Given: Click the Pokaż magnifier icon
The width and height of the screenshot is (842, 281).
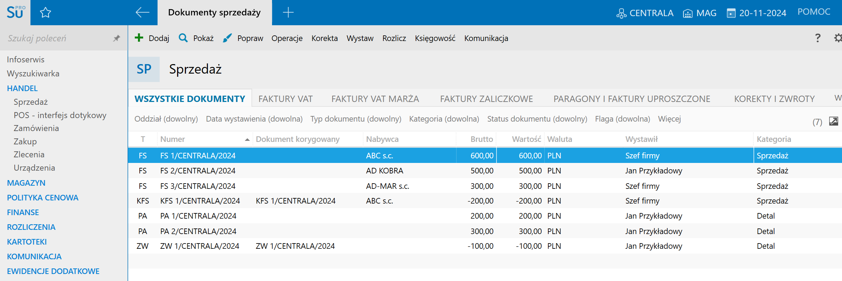Looking at the screenshot, I should tap(183, 38).
